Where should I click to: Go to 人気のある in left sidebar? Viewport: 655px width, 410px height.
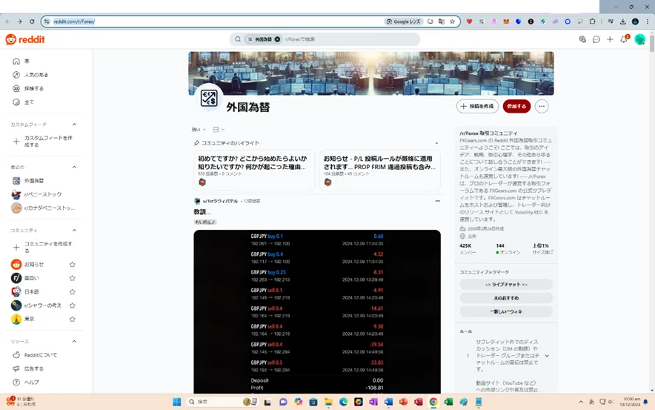tap(36, 75)
